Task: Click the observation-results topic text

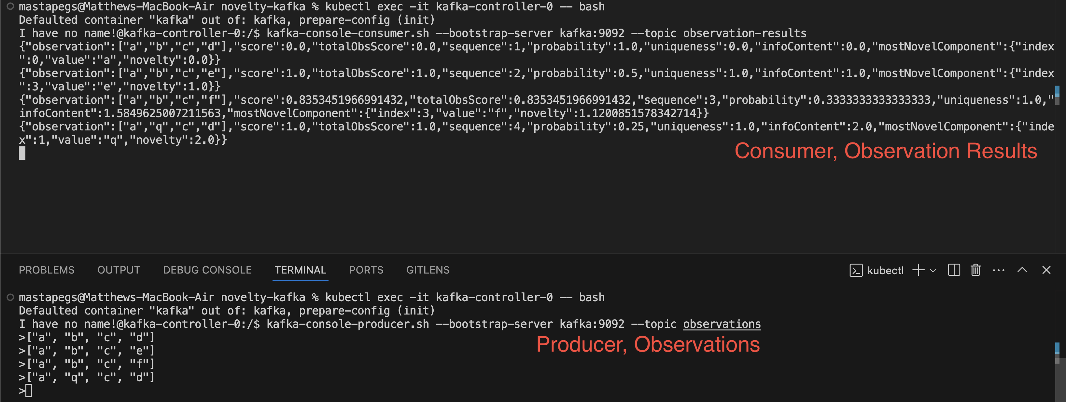Action: coord(744,33)
